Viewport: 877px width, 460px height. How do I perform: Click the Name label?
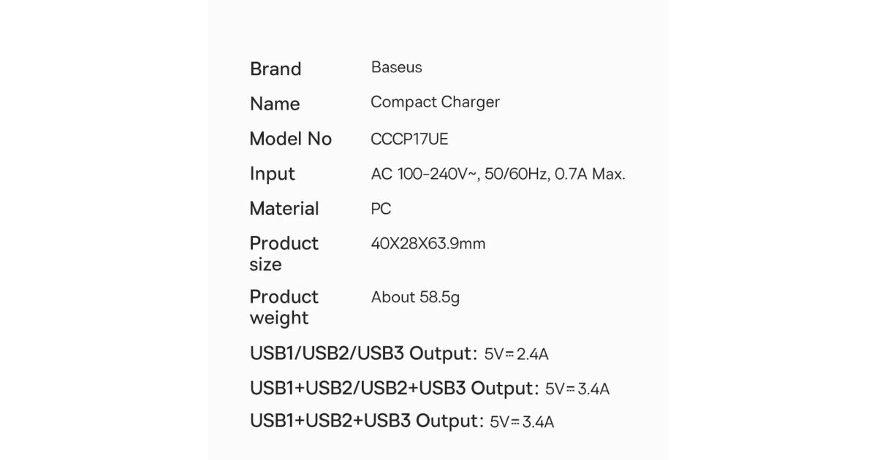tap(275, 104)
